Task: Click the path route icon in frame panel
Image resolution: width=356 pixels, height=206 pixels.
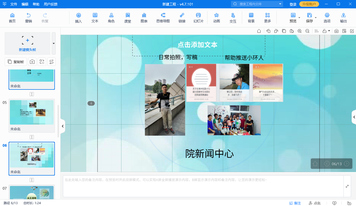Action: point(51,62)
